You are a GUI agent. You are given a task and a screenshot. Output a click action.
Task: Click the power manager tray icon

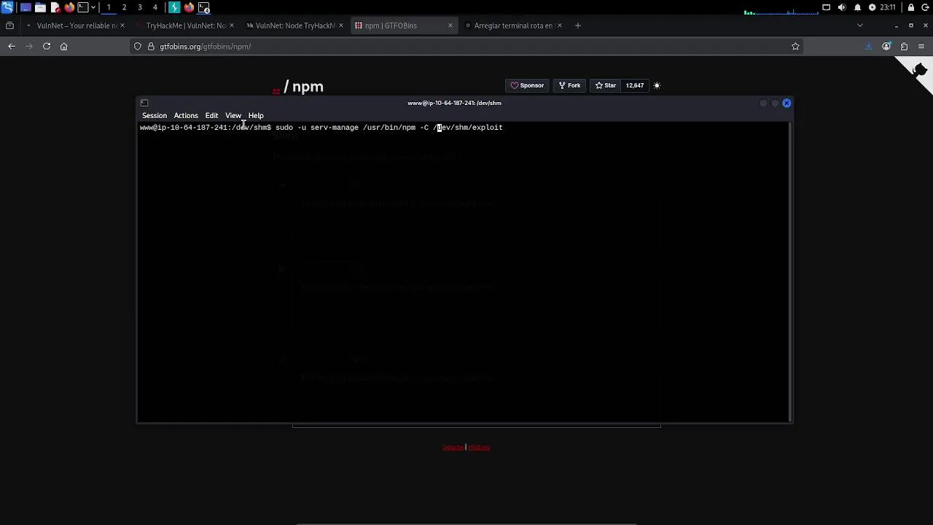(872, 7)
